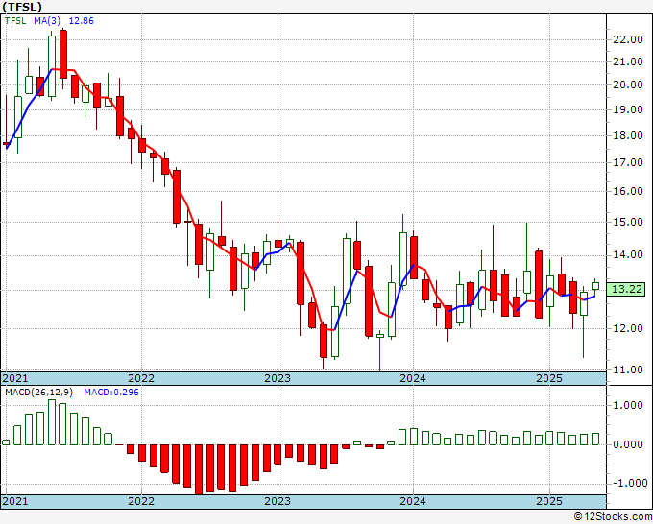Click 2022 on the MACD timeline
The height and width of the screenshot is (524, 653).
[141, 501]
